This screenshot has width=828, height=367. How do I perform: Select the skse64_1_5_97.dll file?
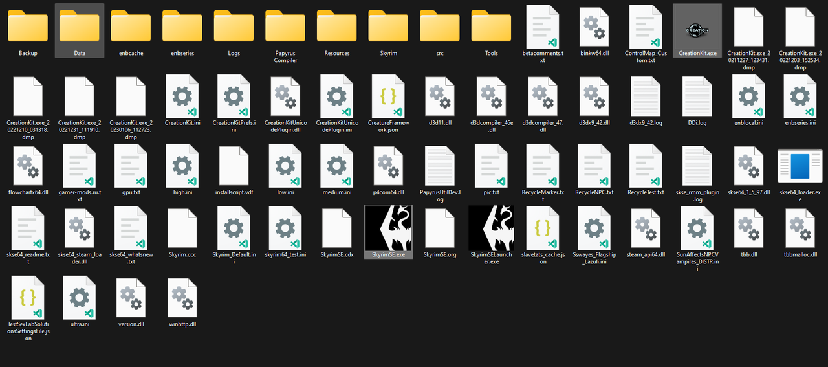click(749, 166)
